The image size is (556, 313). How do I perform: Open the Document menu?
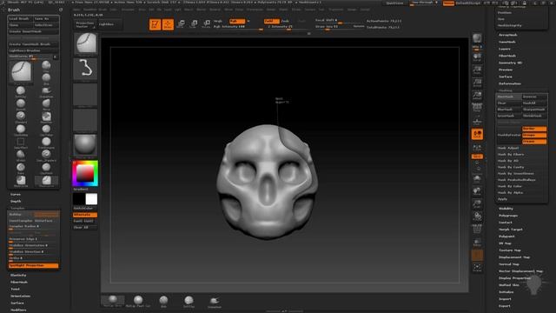point(128,10)
